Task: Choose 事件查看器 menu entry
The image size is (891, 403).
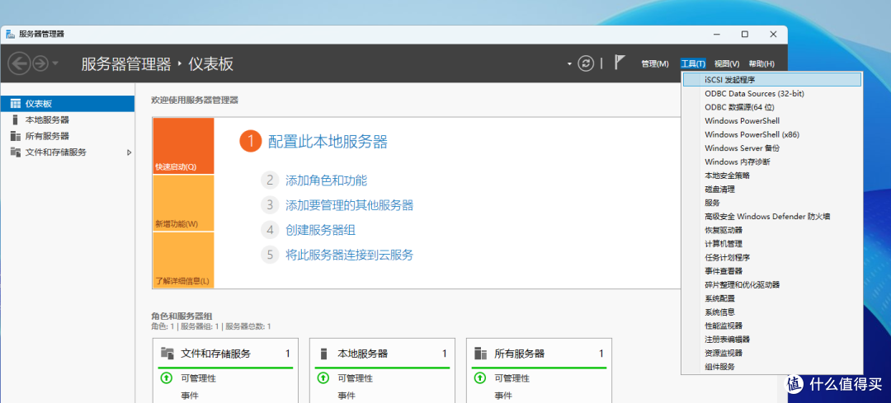Action: [x=771, y=271]
